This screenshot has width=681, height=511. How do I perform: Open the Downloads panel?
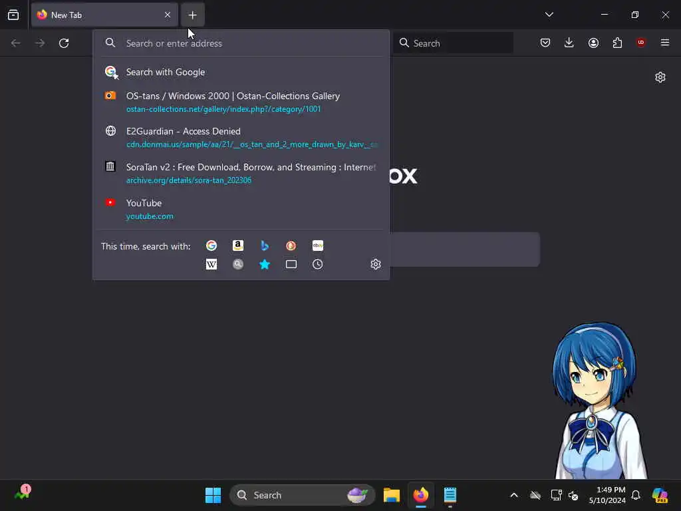569,43
